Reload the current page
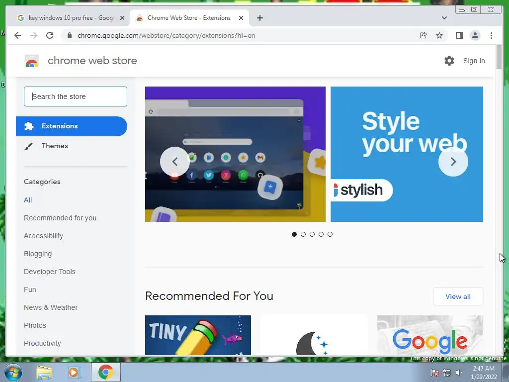The height and width of the screenshot is (382, 509). click(50, 35)
